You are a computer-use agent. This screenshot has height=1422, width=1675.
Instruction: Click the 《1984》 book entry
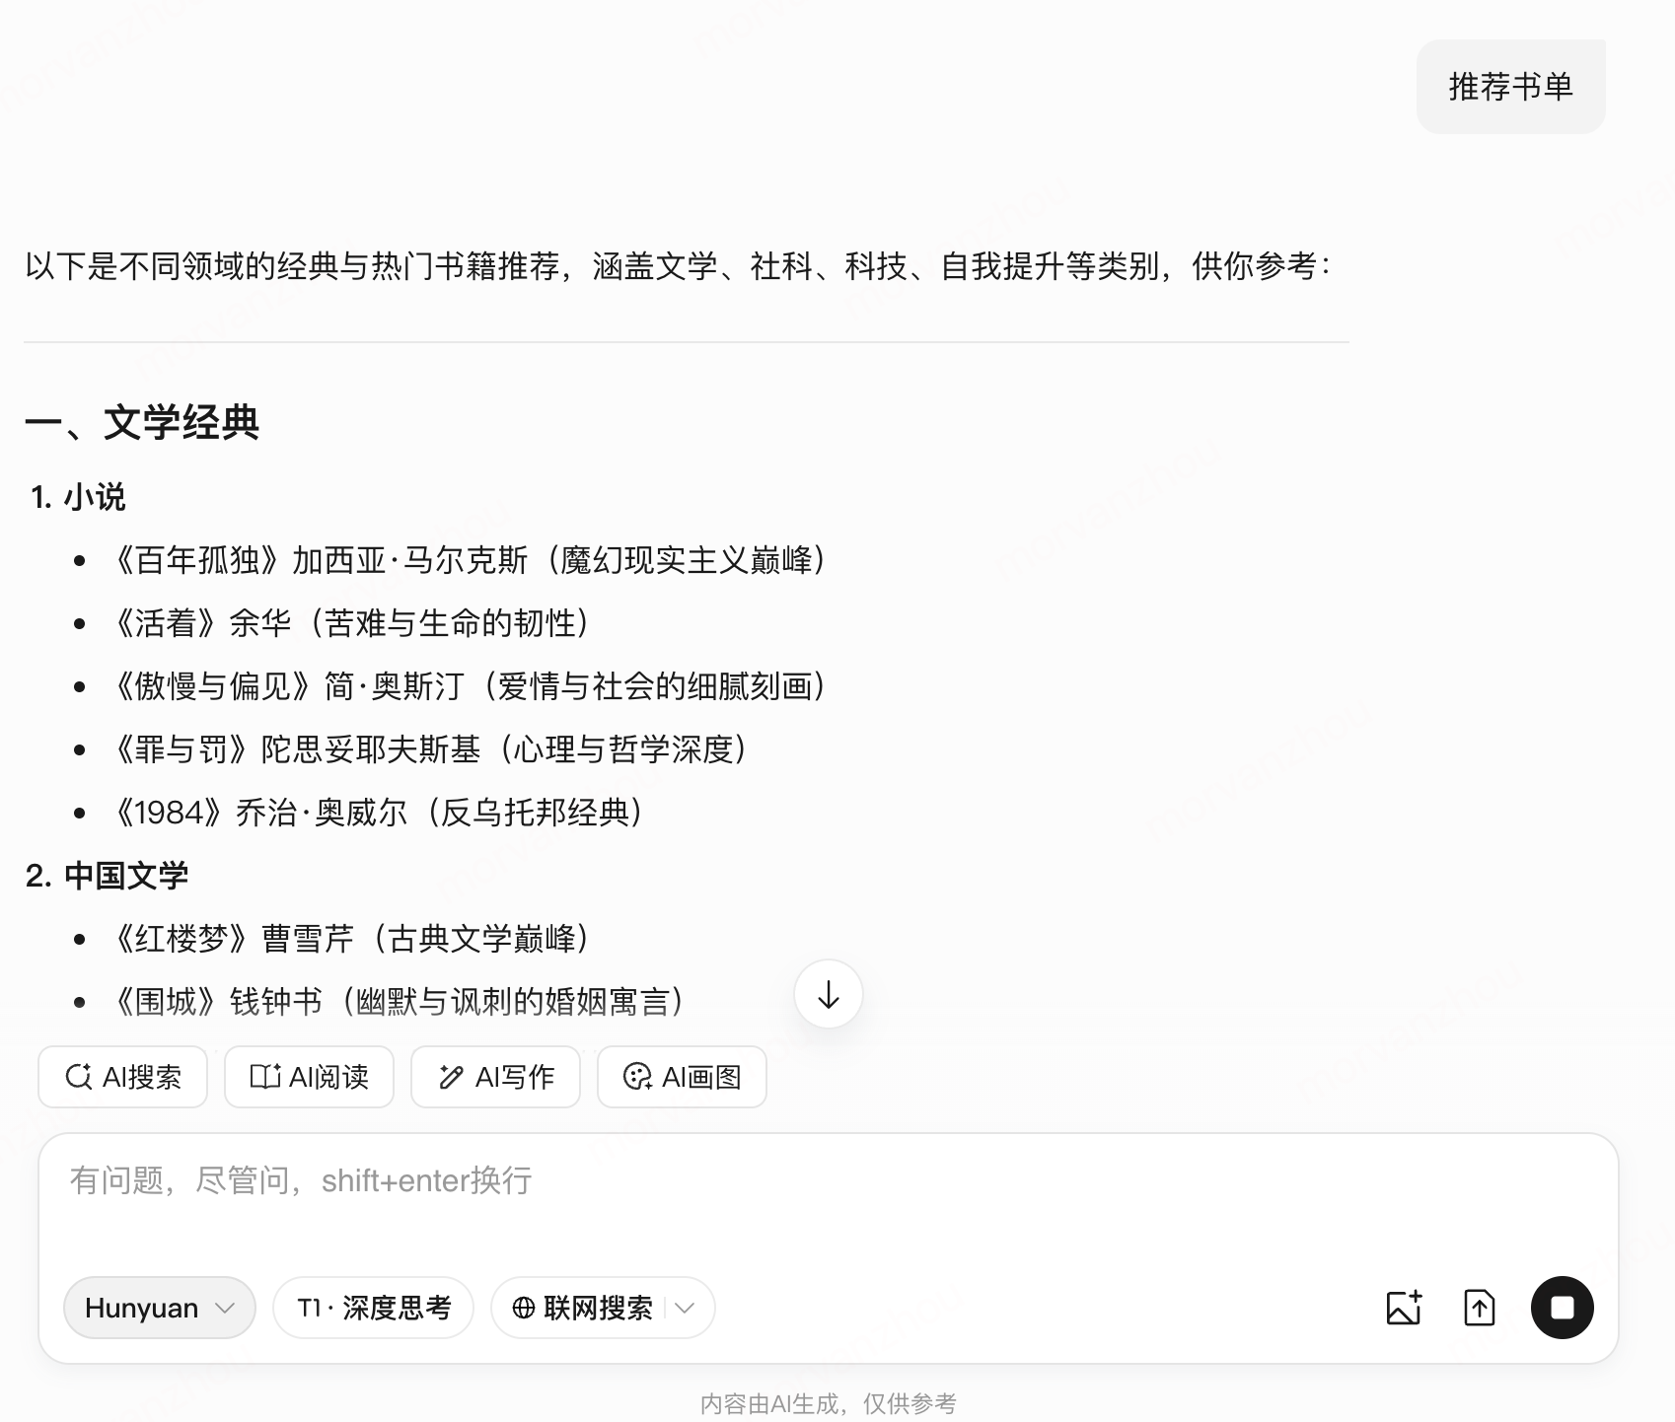click(x=380, y=814)
